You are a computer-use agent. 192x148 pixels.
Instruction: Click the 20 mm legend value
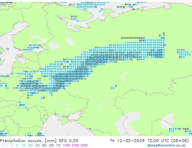(30, 146)
